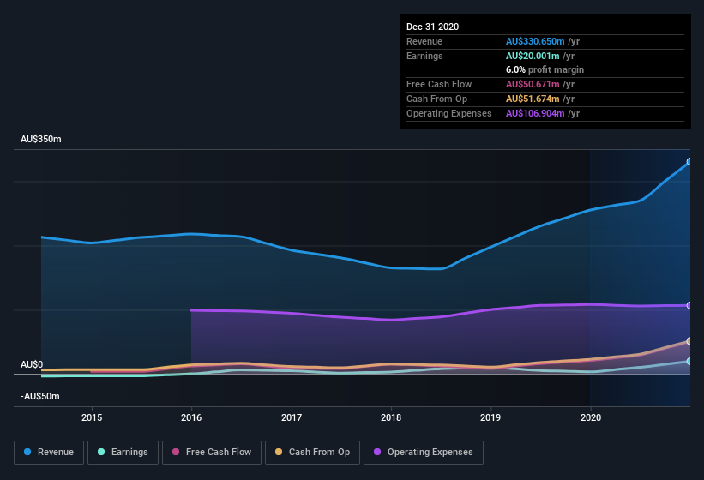Image resolution: width=704 pixels, height=480 pixels.
Task: Click the 2020 x-axis label
Action: pyautogui.click(x=591, y=417)
